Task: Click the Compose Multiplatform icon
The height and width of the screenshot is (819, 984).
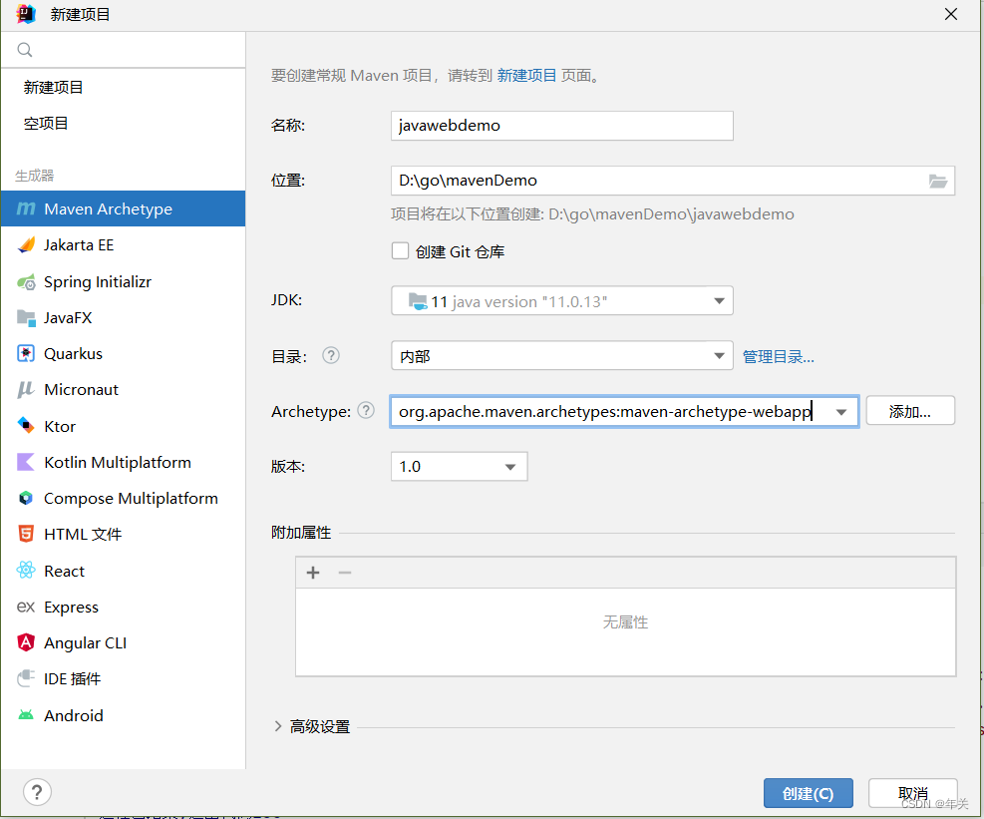Action: coord(26,498)
